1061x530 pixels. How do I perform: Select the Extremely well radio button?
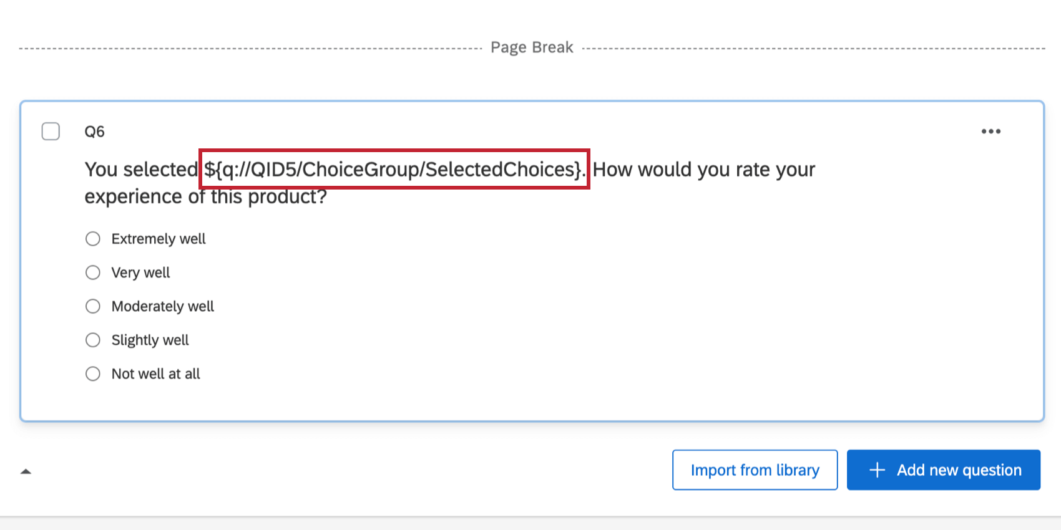coord(92,238)
